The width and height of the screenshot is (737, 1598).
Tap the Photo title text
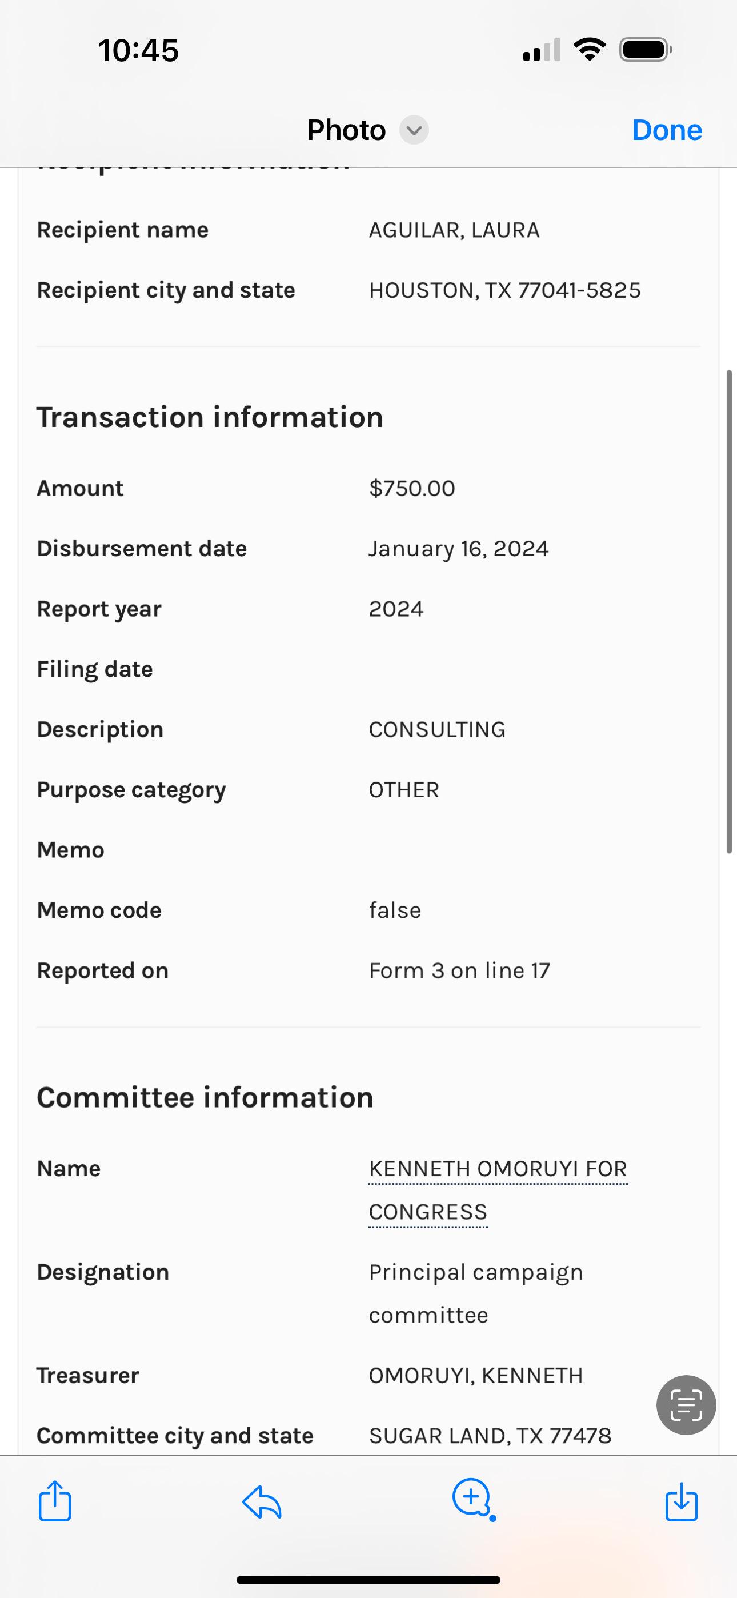click(x=346, y=130)
